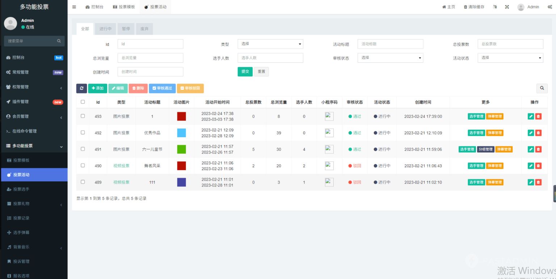Click 清除缓存 in top bar
The image size is (556, 279).
474,7
